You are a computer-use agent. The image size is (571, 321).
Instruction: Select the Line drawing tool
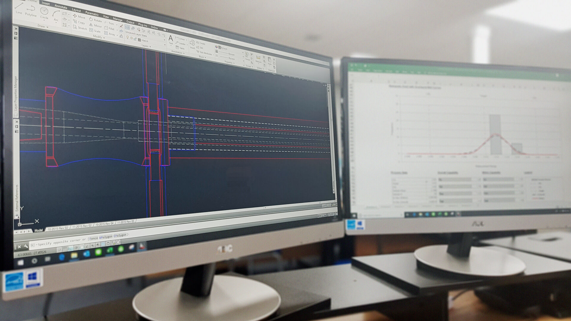pyautogui.click(x=19, y=8)
